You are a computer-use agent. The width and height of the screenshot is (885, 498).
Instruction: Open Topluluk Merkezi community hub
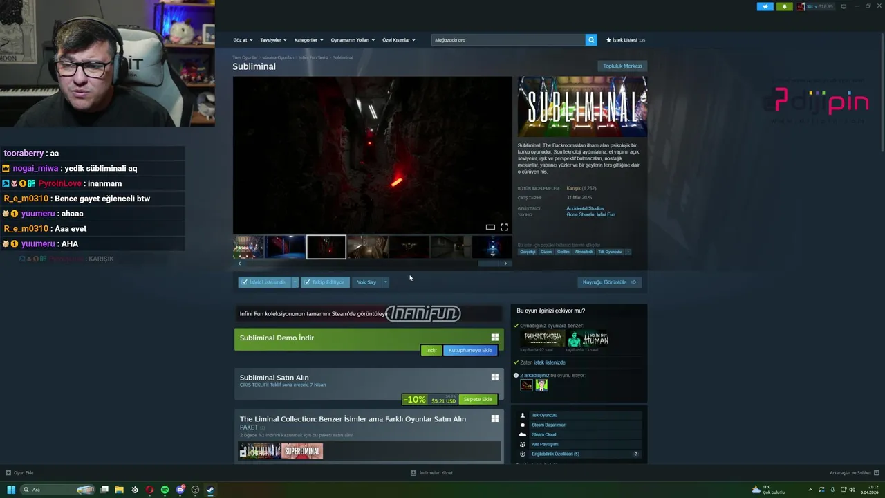[x=622, y=66]
